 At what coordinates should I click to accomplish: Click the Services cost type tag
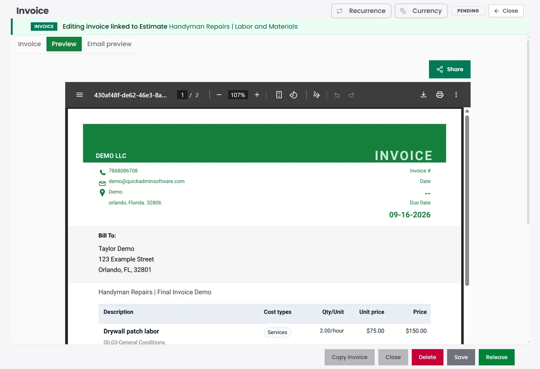(277, 332)
